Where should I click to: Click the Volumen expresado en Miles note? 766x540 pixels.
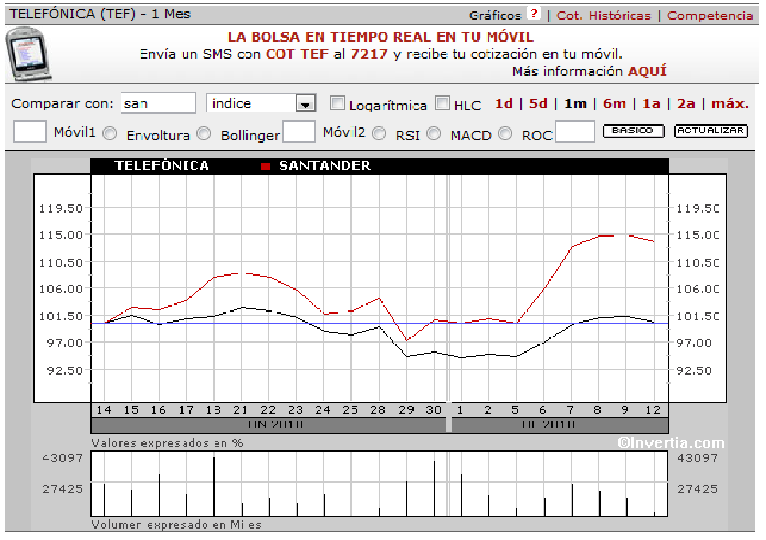click(x=176, y=525)
